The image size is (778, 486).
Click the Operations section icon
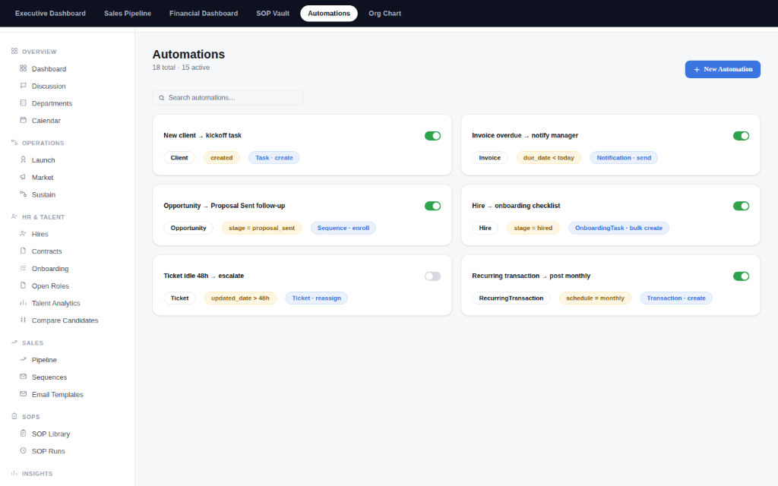pos(14,142)
